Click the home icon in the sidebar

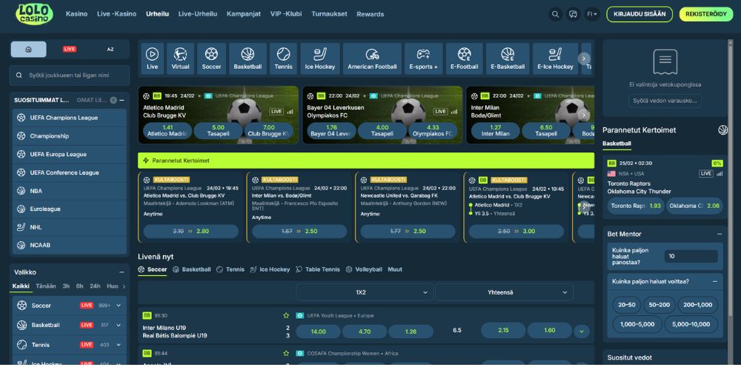tap(28, 50)
